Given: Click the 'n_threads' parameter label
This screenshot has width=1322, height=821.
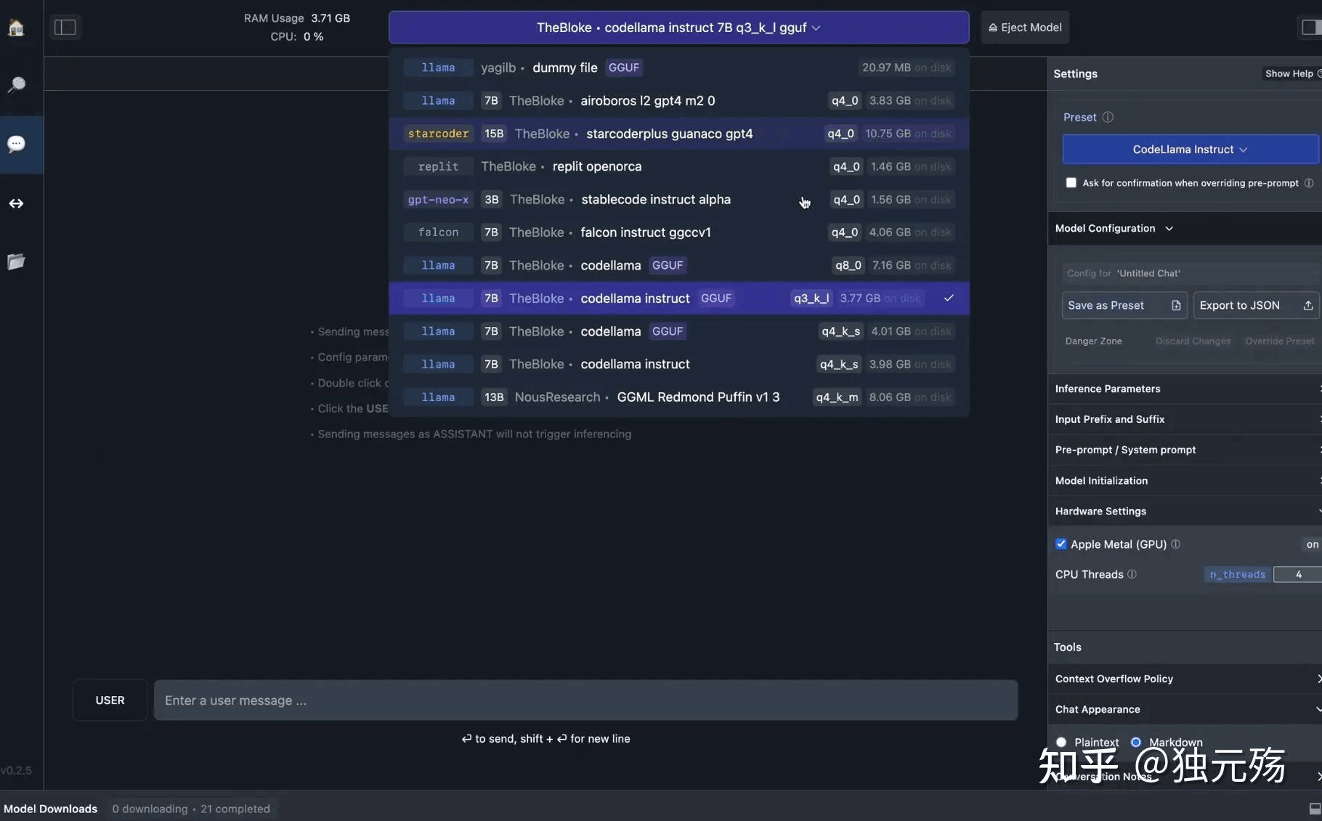Looking at the screenshot, I should [x=1238, y=574].
